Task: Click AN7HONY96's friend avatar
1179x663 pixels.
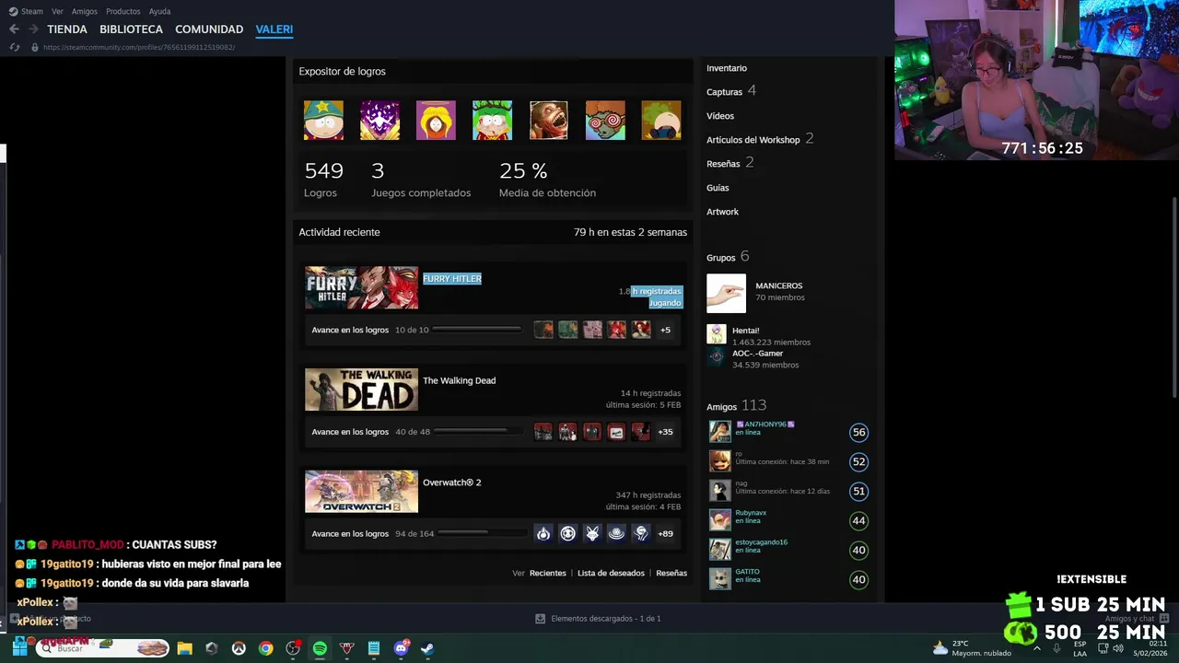Action: tap(719, 432)
